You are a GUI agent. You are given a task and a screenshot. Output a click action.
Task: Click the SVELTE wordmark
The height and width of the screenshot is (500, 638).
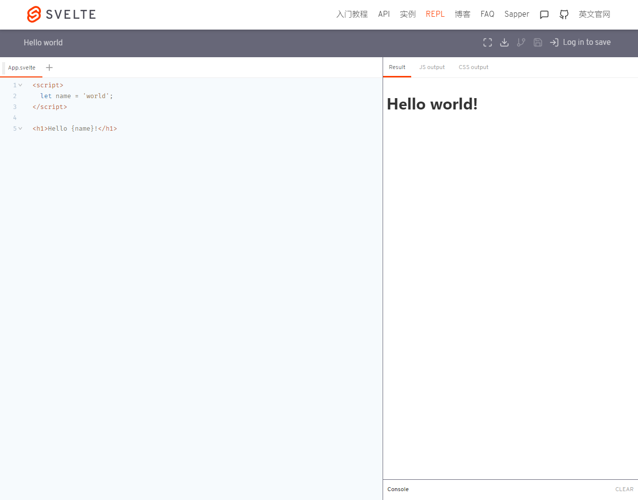coord(71,14)
